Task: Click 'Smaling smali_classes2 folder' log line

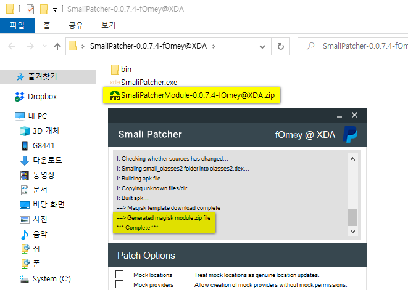Action: click(x=183, y=169)
